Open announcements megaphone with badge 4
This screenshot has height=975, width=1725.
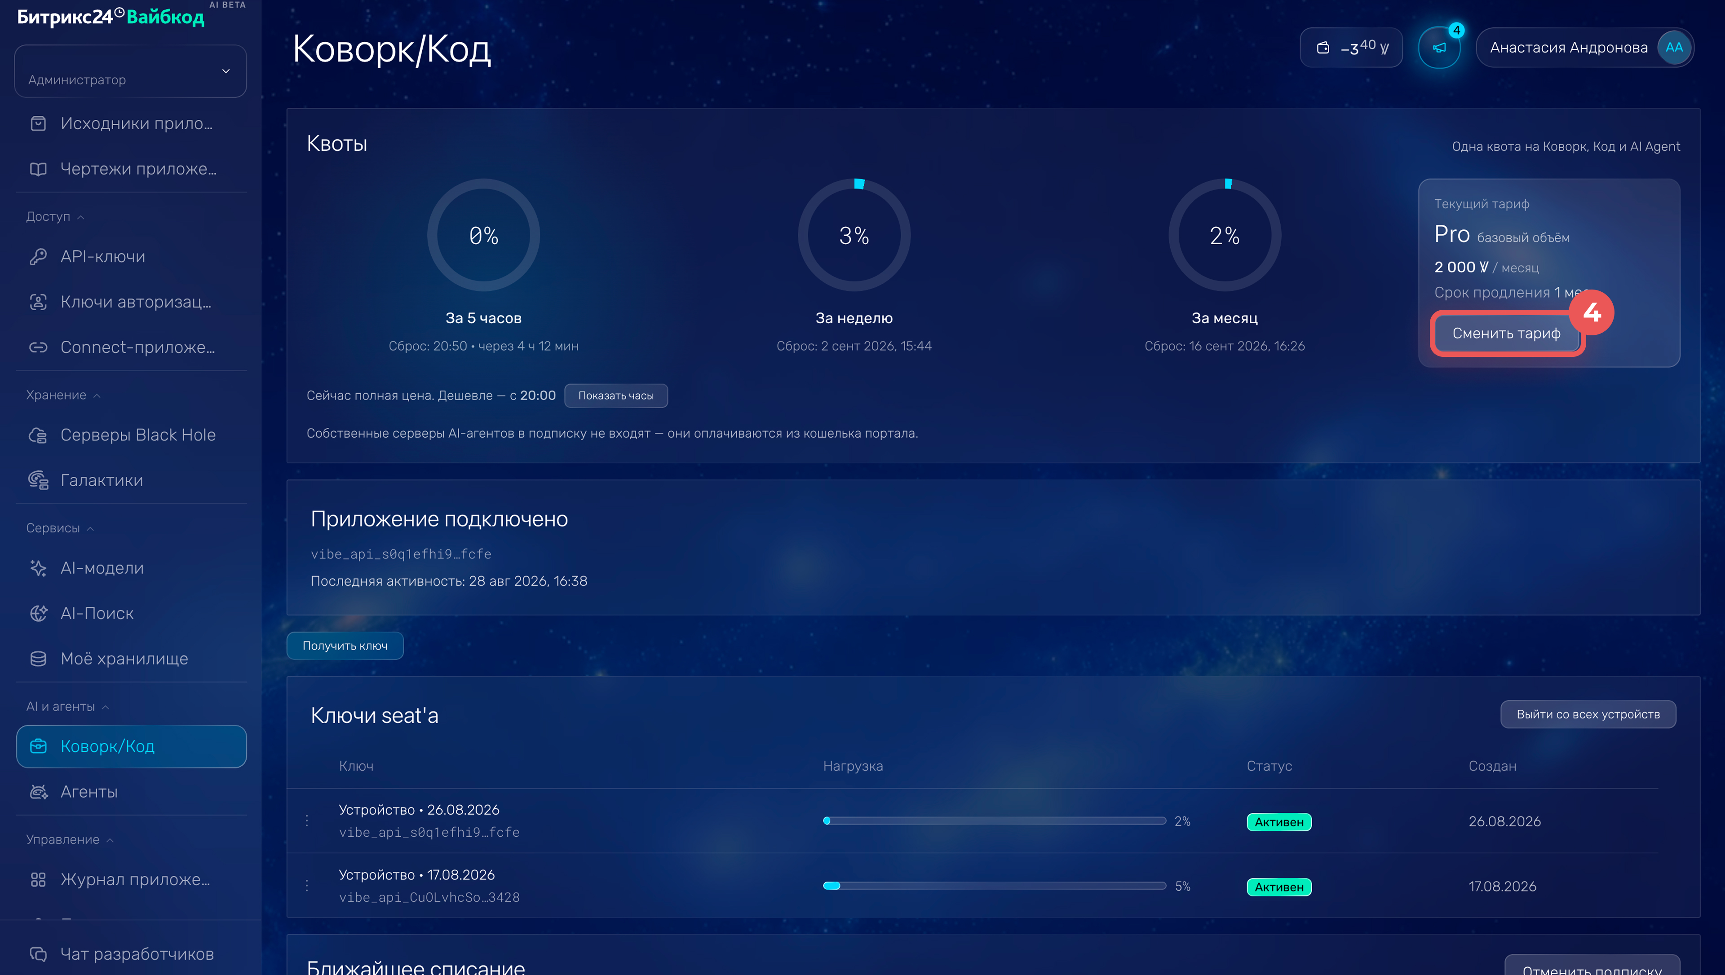[x=1439, y=48]
